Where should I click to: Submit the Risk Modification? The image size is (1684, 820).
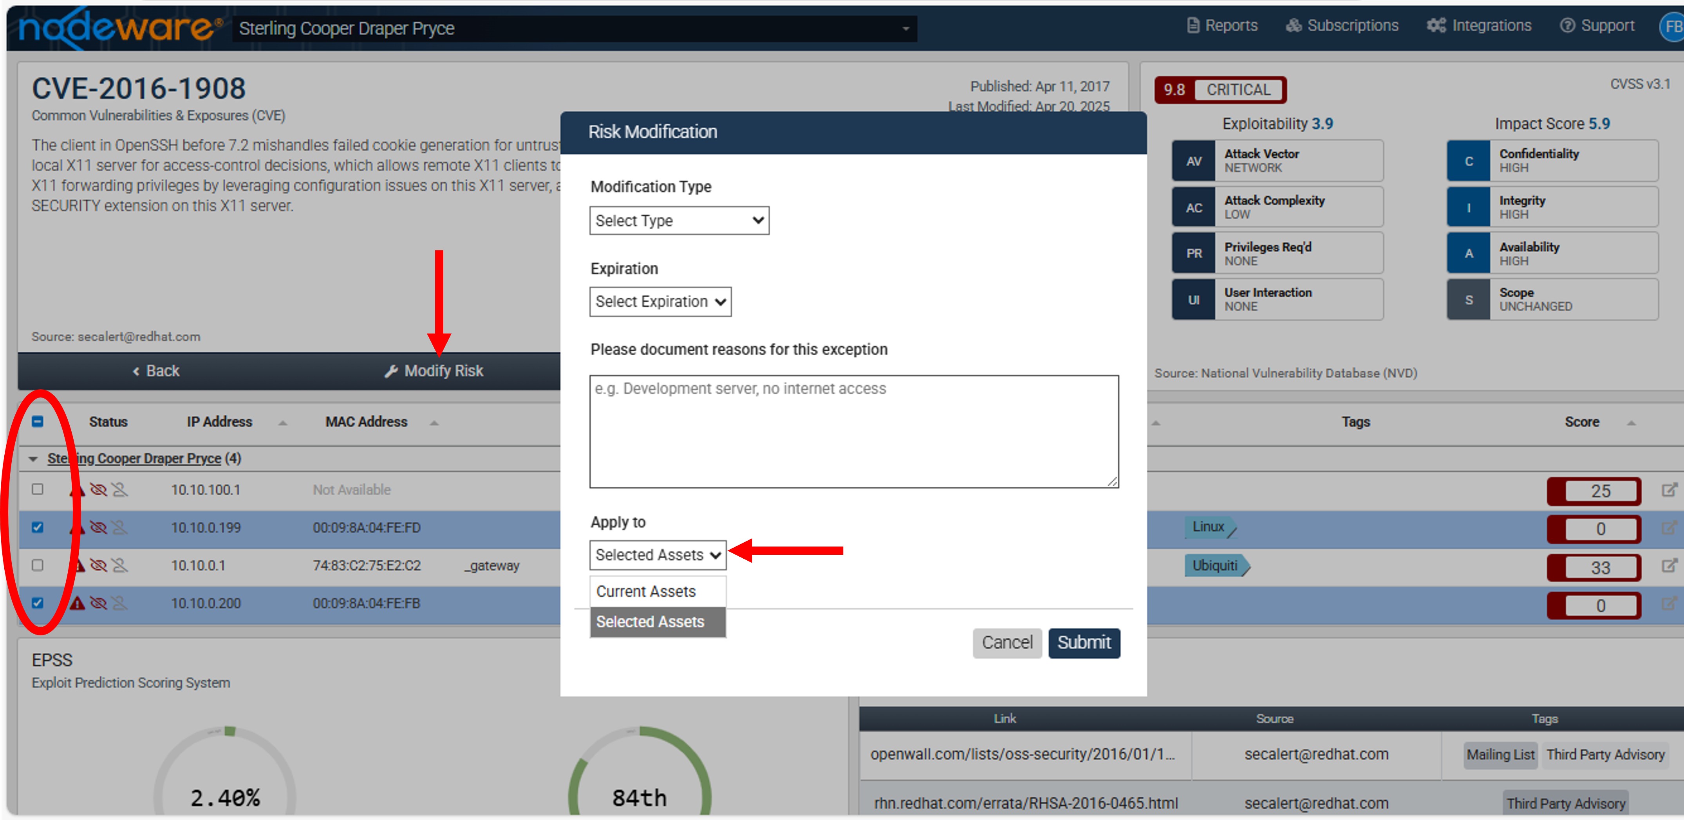[x=1084, y=643]
